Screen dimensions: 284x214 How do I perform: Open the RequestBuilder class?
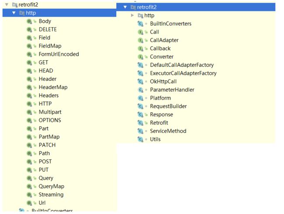tap(168, 107)
